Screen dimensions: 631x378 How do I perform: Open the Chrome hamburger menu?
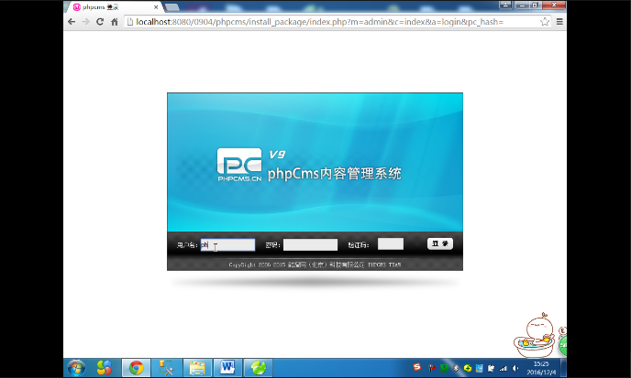point(559,22)
